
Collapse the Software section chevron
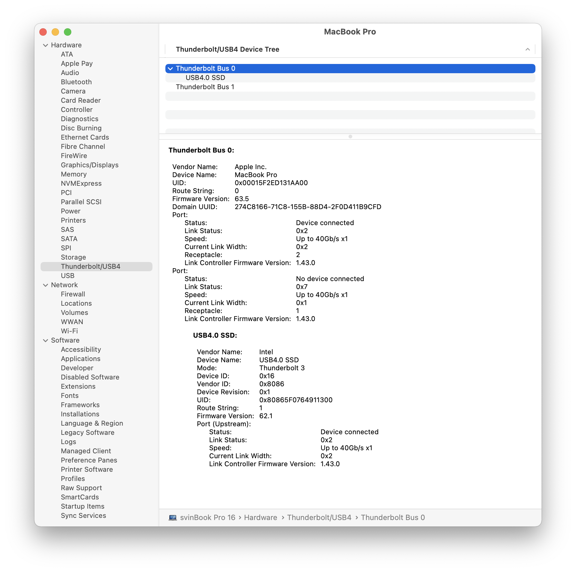[45, 340]
